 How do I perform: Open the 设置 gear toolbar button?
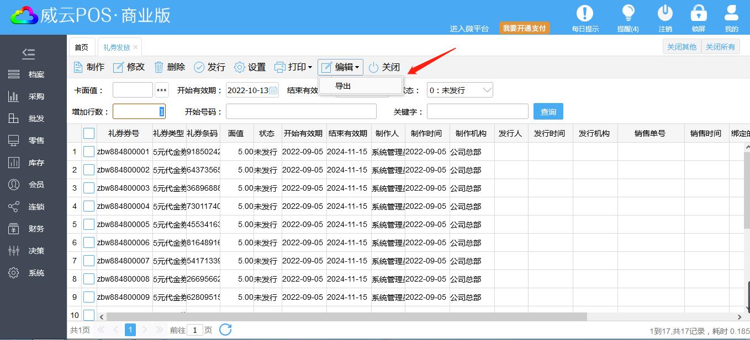[240, 67]
